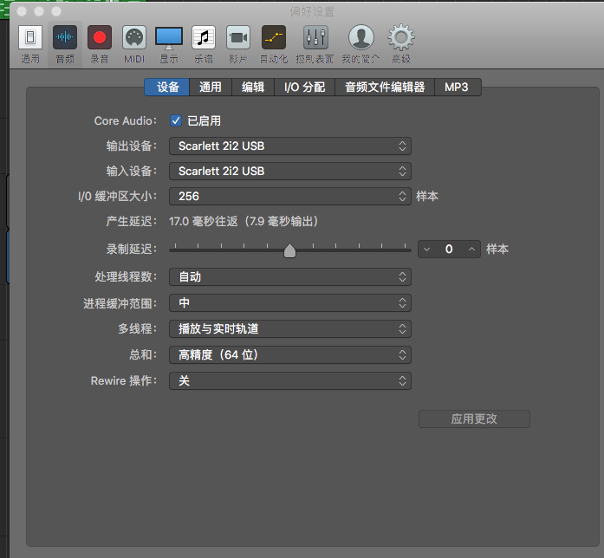Open the I/O 缓冲区大小 buffer size dropdown
This screenshot has width=604, height=558.
pos(289,197)
